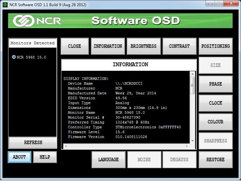Screen dimensions: 241x181
Task: Open the CLOCK adjustment
Action: coord(215,103)
